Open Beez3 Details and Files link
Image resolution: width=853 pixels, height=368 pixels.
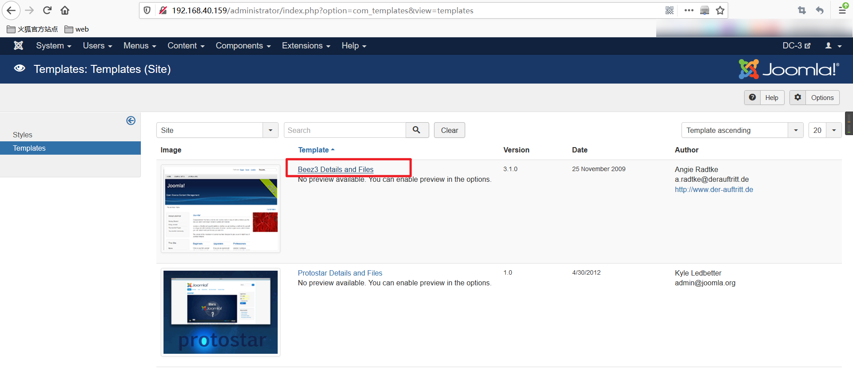[335, 169]
